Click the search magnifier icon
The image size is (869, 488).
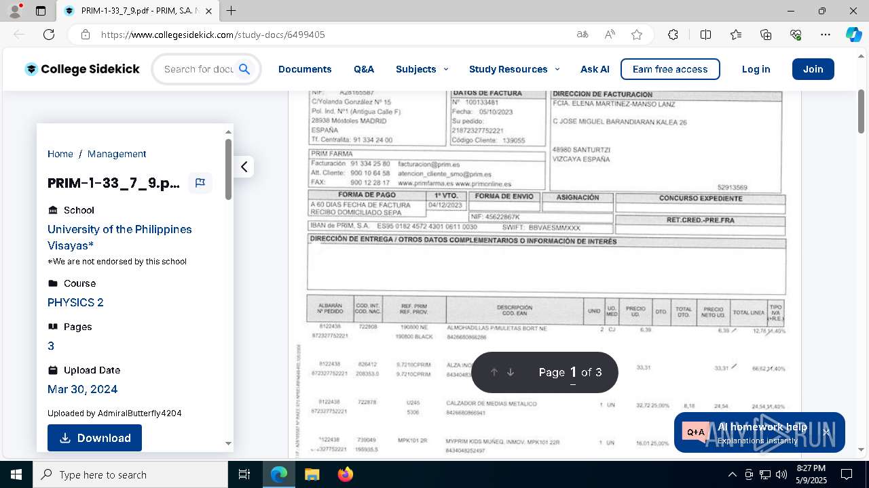[x=244, y=69]
